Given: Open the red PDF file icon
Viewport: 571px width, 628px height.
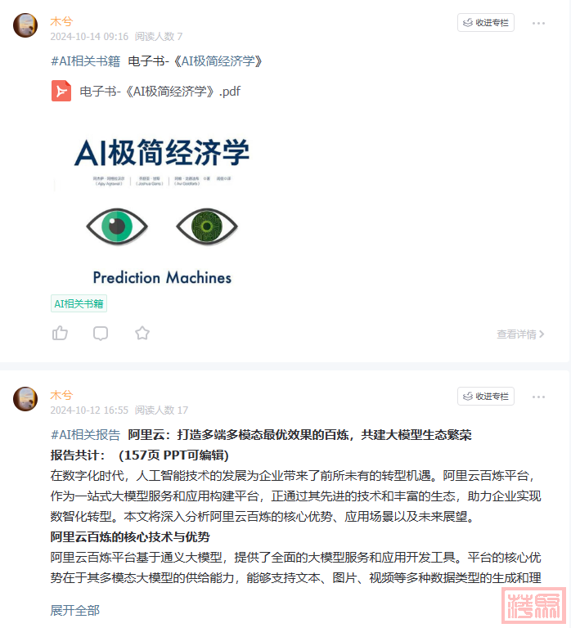Looking at the screenshot, I should tap(61, 91).
